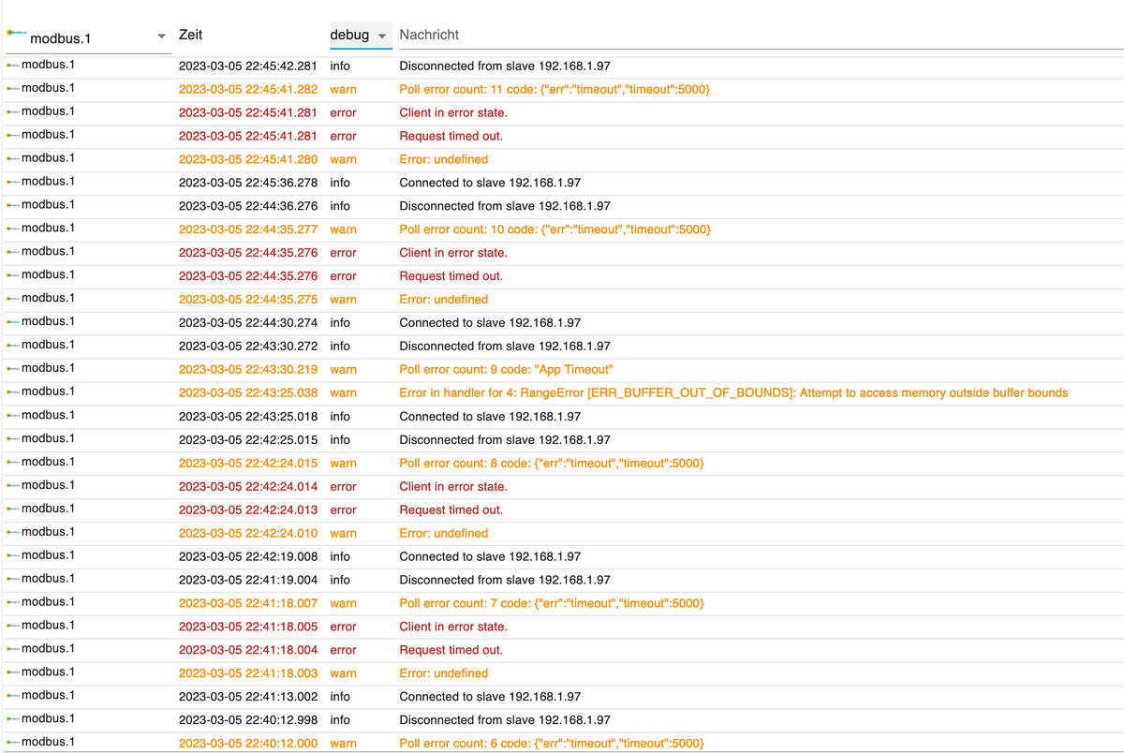Focus the Nachricht message filter field
The image size is (1124, 753).
coord(761,36)
